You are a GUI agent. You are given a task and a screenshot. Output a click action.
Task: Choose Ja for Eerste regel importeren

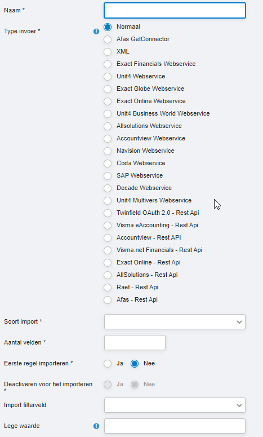pyautogui.click(x=108, y=364)
